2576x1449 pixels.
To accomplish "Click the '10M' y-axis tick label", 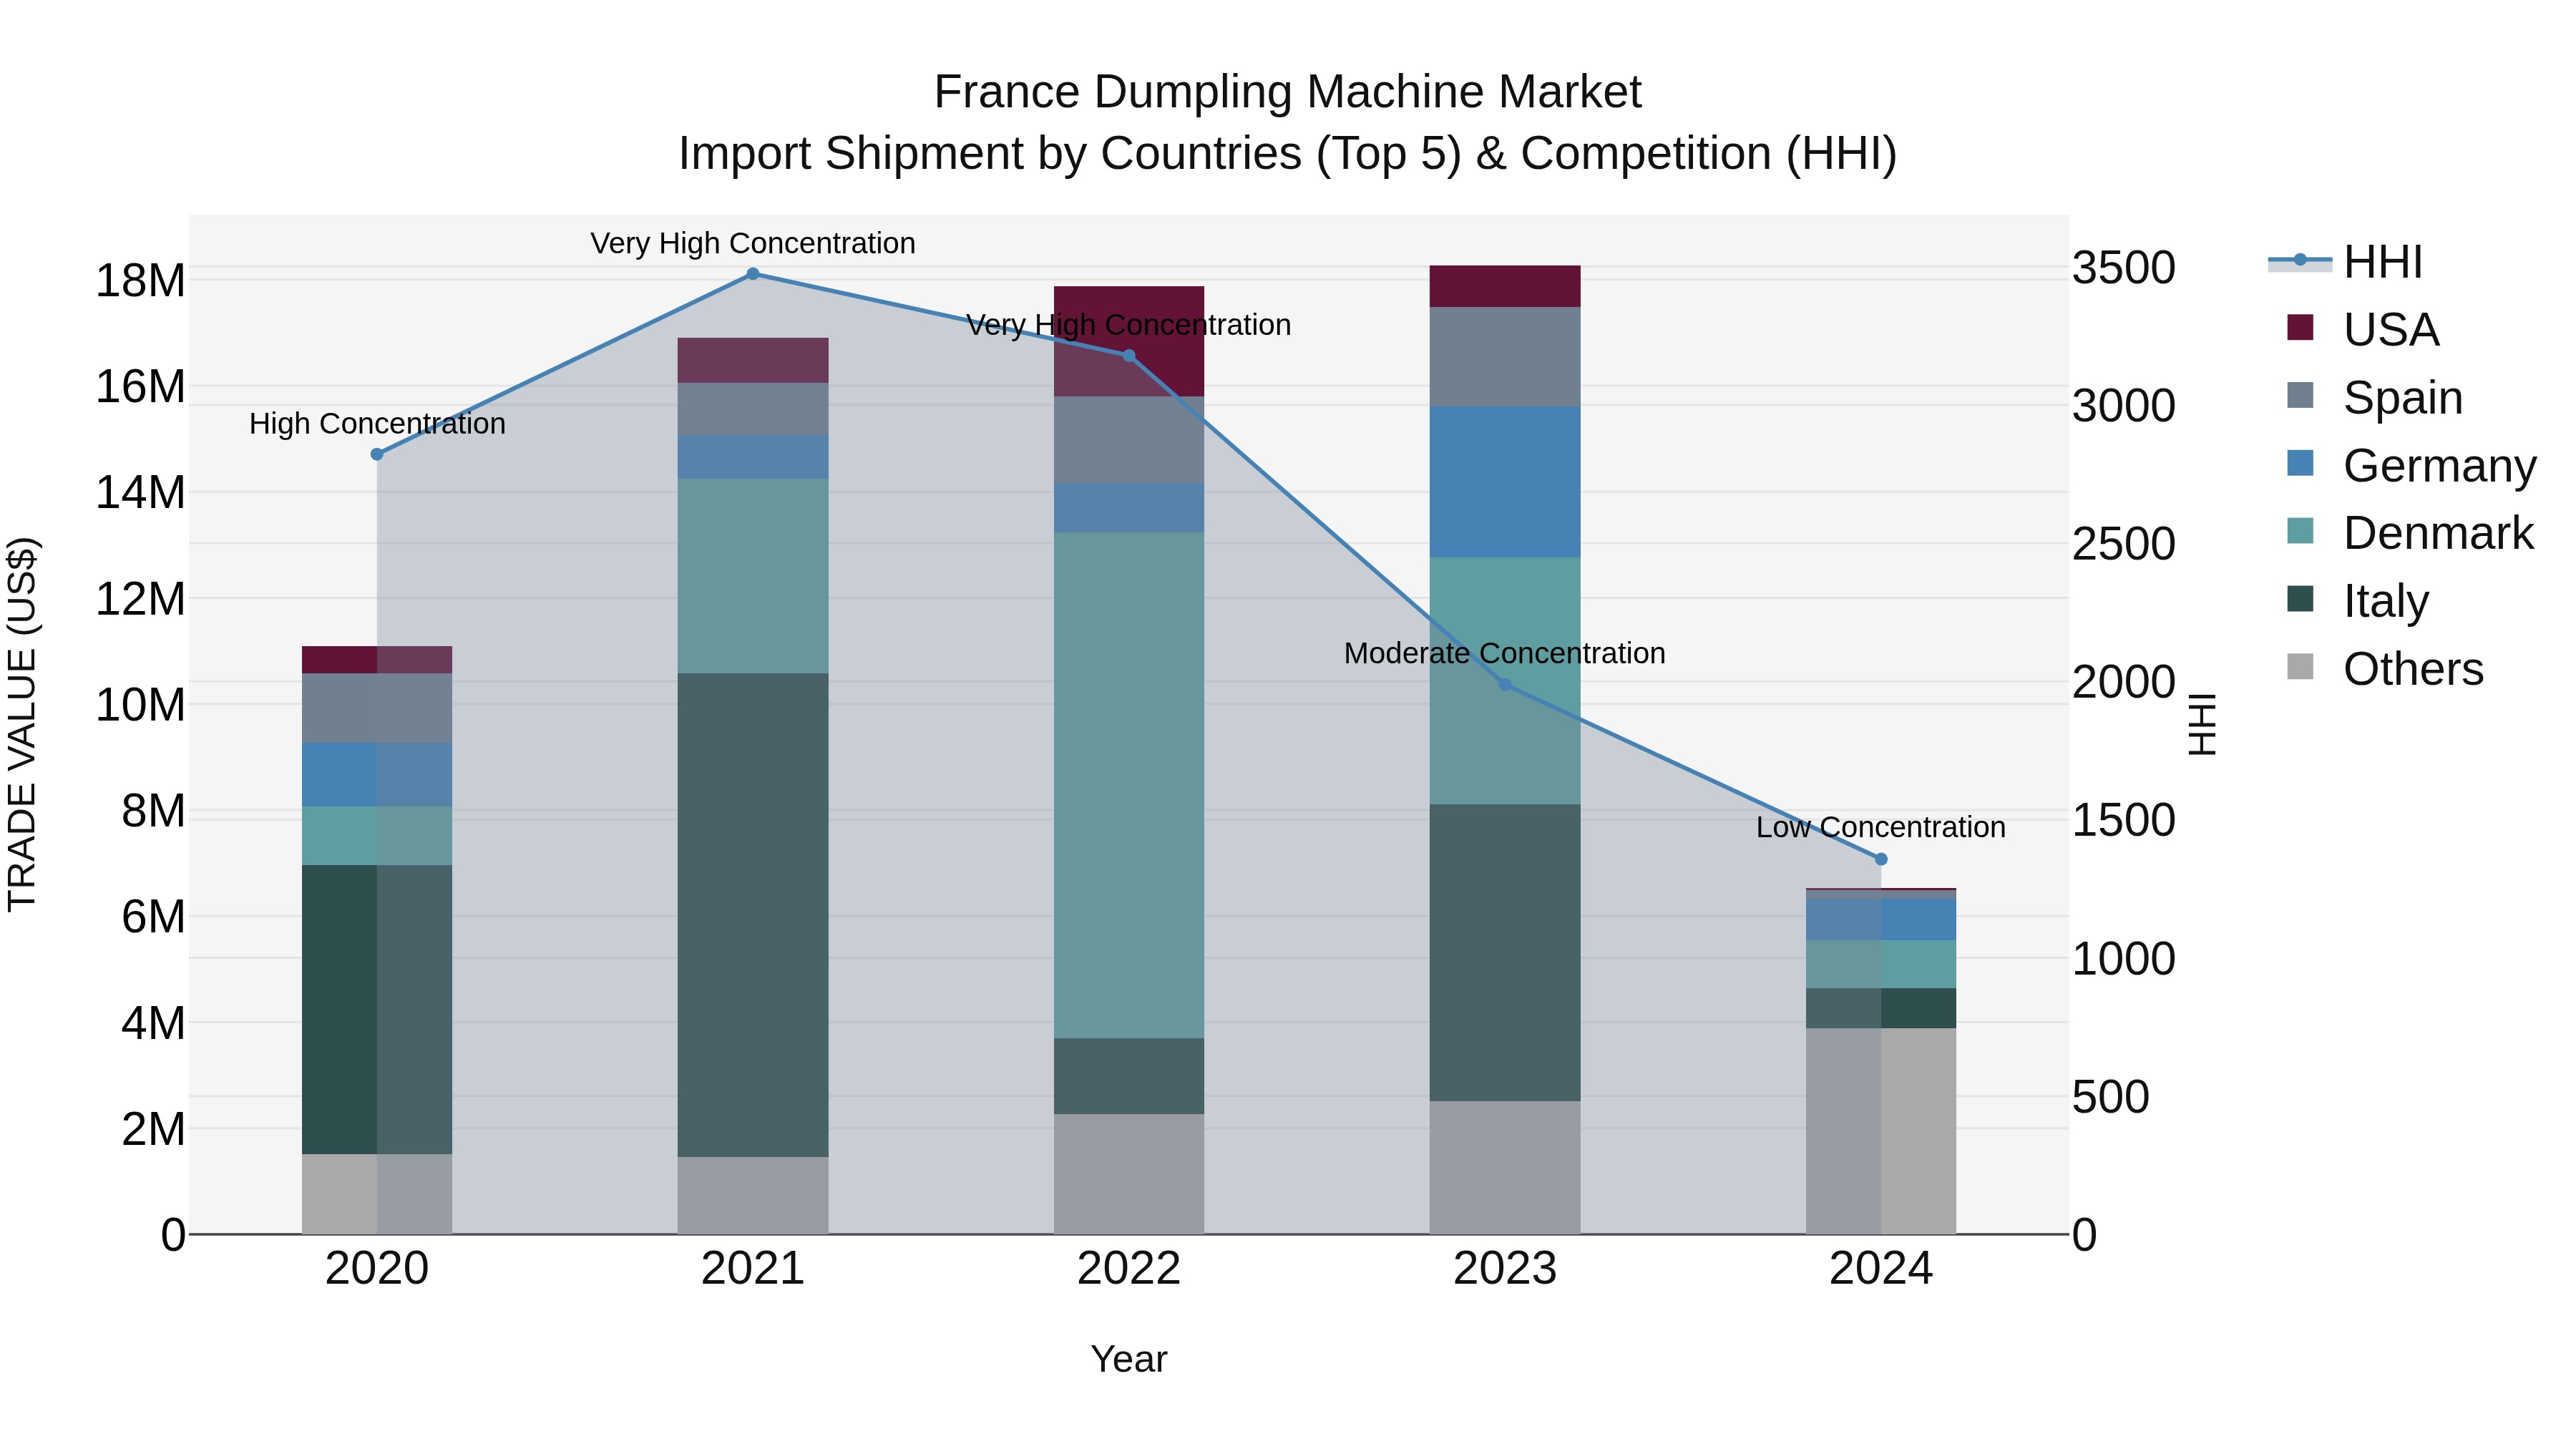I will [x=140, y=706].
